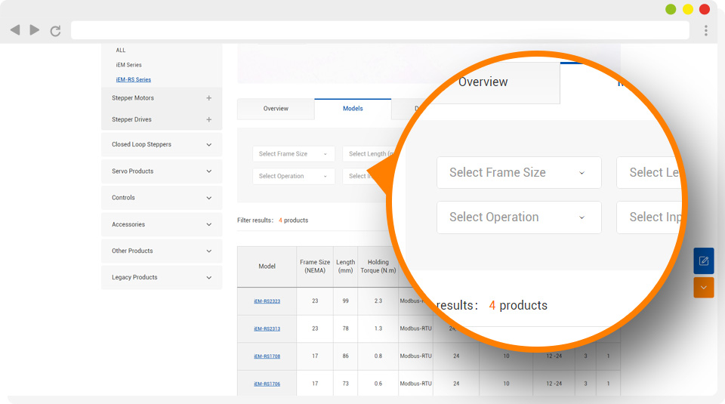Go forward with browser forward arrow
The height and width of the screenshot is (404, 725).
tap(35, 30)
